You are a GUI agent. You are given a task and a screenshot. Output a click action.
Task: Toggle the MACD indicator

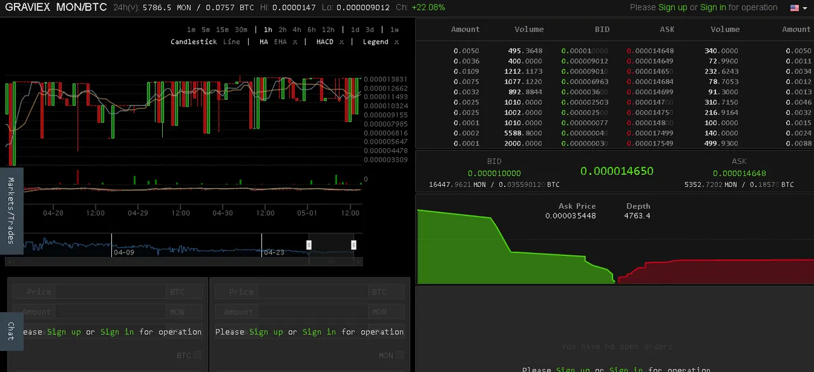(x=325, y=42)
